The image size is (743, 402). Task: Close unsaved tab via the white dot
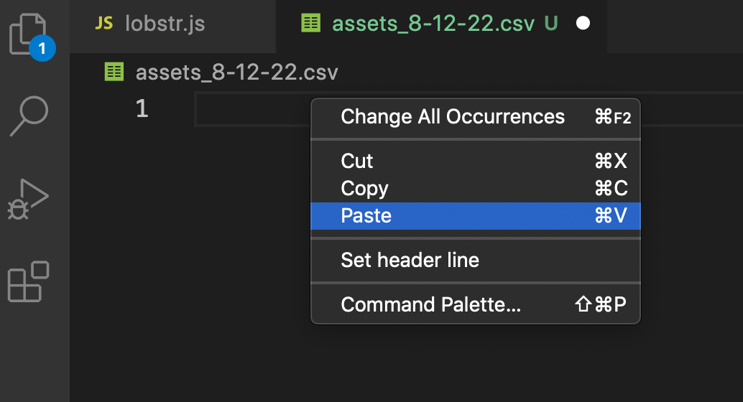tap(583, 23)
